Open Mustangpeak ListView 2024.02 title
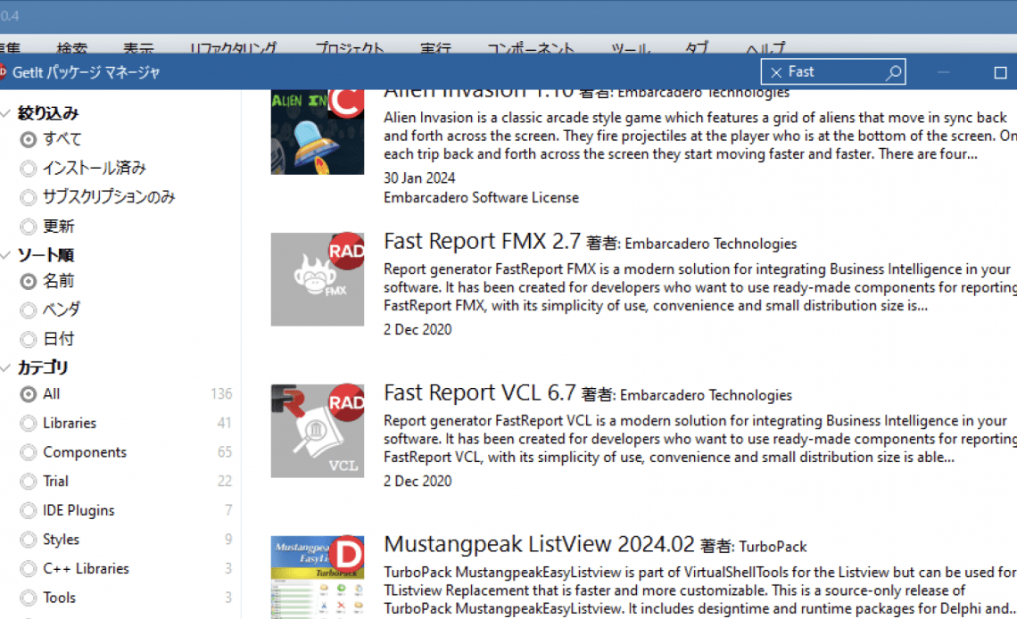Image resolution: width=1017 pixels, height=619 pixels. point(539,544)
